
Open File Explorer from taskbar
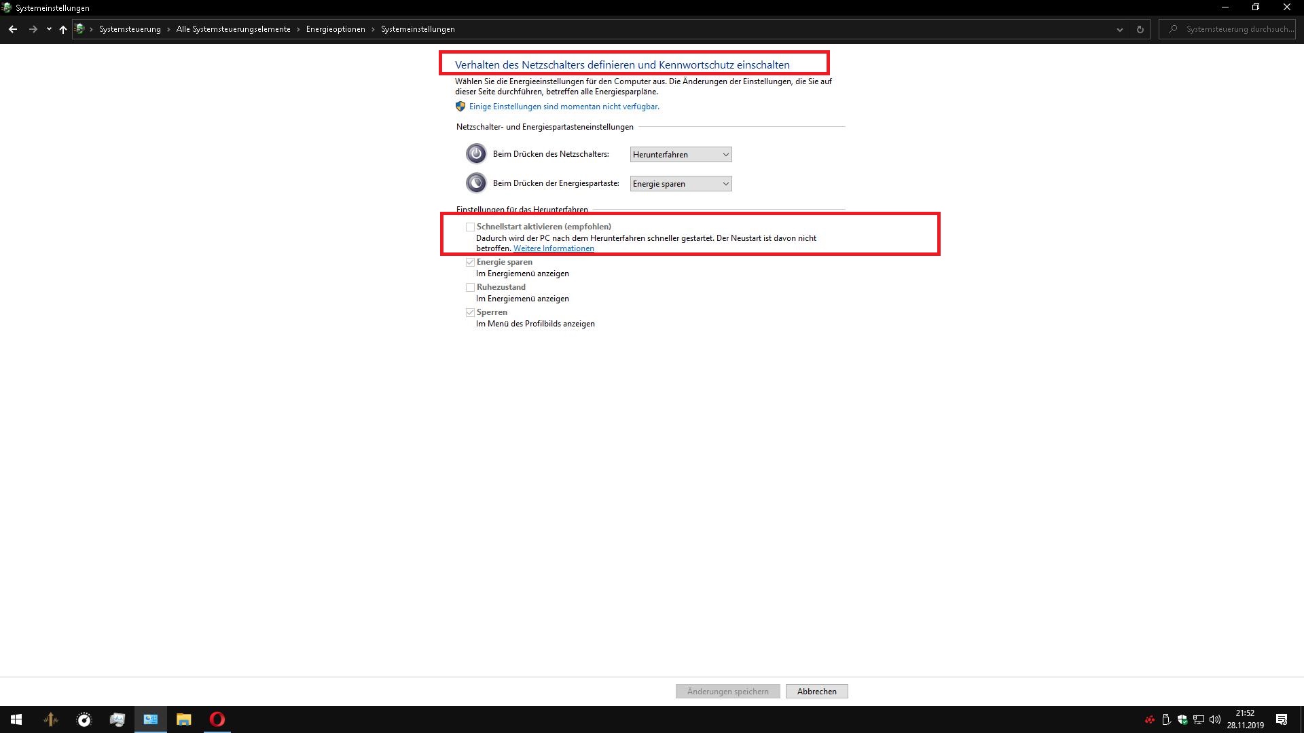coord(183,719)
